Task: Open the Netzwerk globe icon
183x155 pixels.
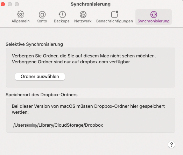Action: coord(83,14)
